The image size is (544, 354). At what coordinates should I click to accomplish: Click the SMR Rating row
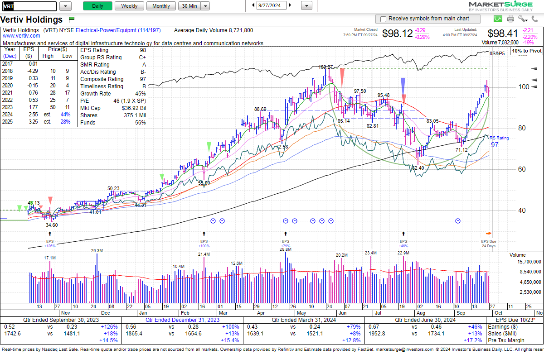pyautogui.click(x=113, y=65)
